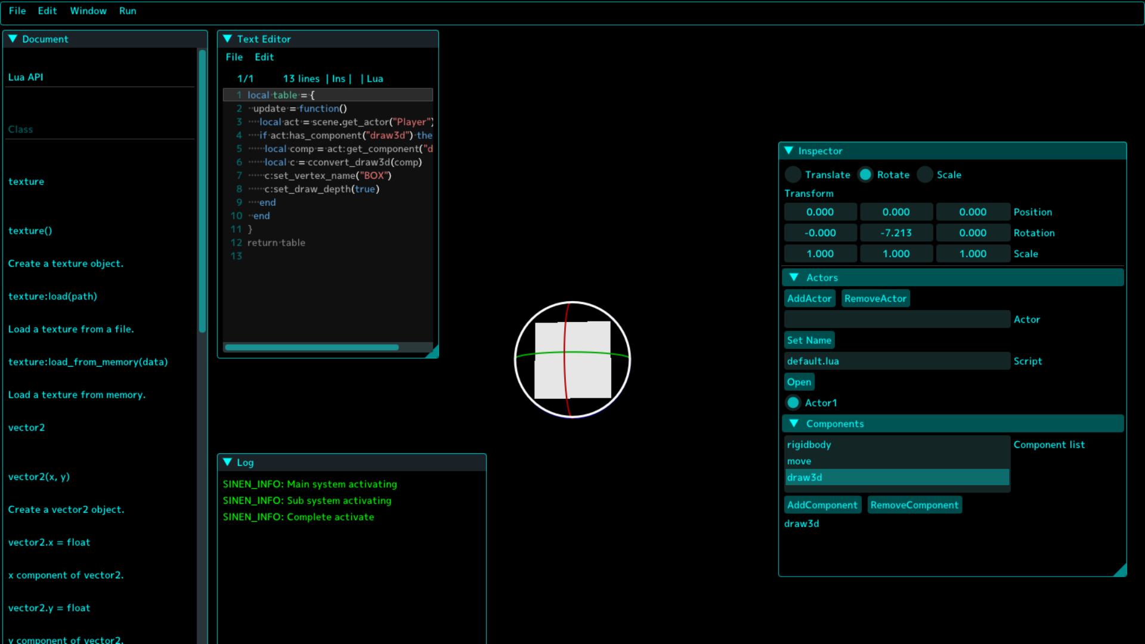Select the Scale radio button

(925, 175)
